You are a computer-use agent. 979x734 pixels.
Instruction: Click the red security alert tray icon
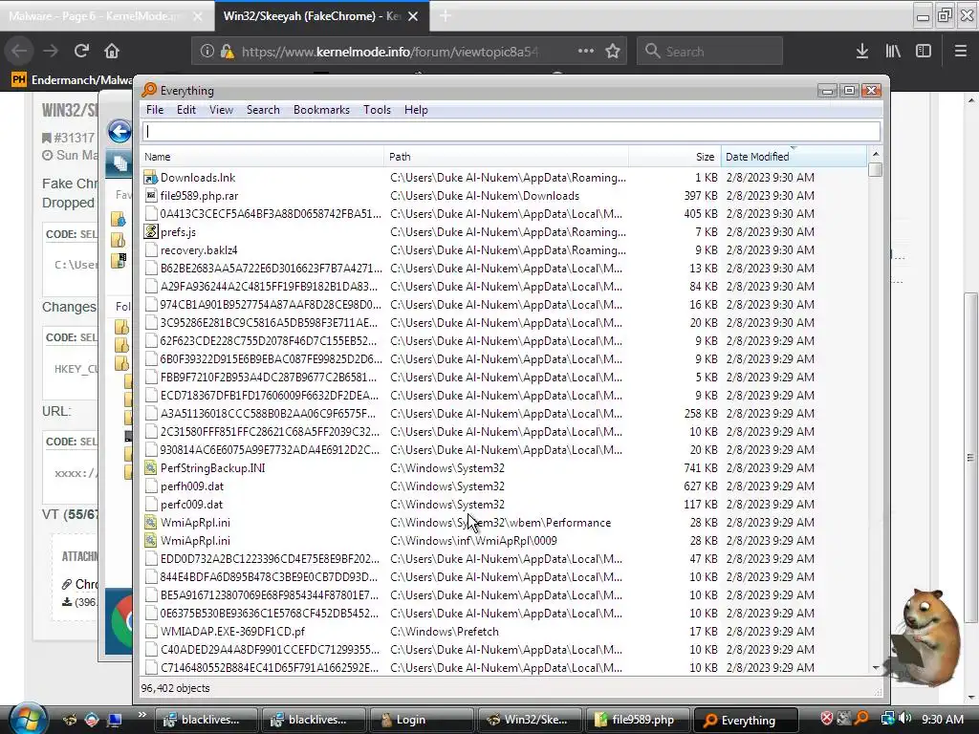827,719
